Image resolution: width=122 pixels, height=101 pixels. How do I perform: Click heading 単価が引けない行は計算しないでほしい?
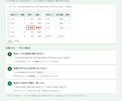click(30, 68)
